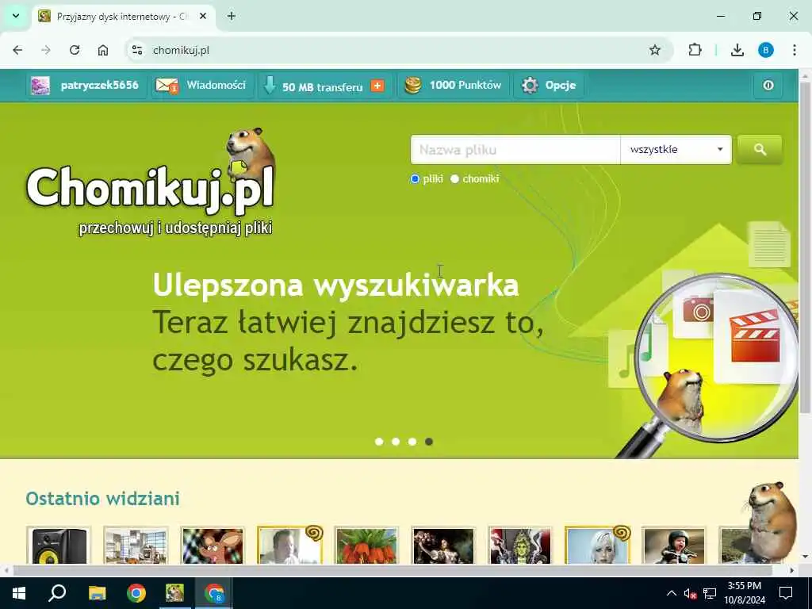Open patryczek5656 profile avatar icon
Viewport: 812px width, 609px height.
(x=40, y=86)
